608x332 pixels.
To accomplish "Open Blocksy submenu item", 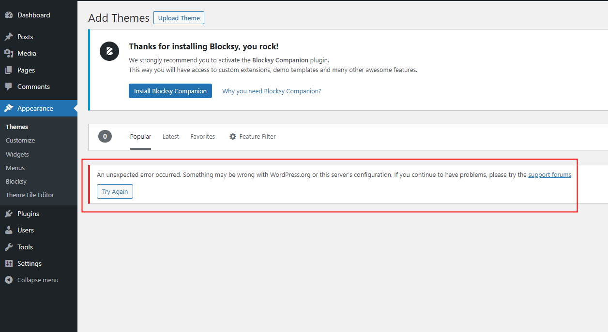I will pyautogui.click(x=16, y=181).
